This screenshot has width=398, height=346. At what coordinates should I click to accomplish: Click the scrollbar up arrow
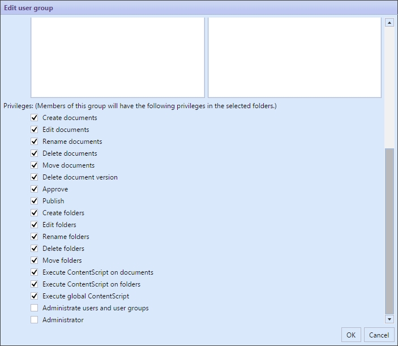389,23
